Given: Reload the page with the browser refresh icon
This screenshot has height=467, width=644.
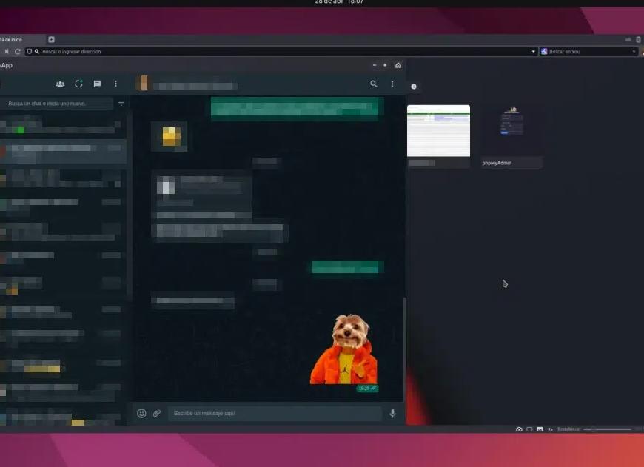Looking at the screenshot, I should click(16, 51).
